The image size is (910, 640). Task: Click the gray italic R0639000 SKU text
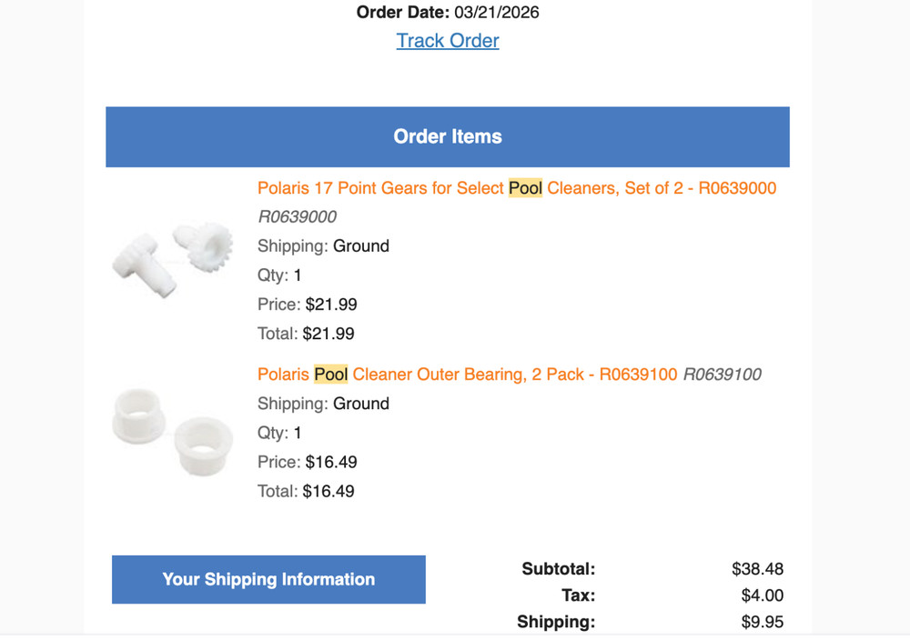tap(297, 217)
